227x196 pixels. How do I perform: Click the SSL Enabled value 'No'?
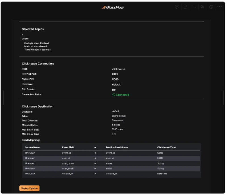(x=114, y=89)
